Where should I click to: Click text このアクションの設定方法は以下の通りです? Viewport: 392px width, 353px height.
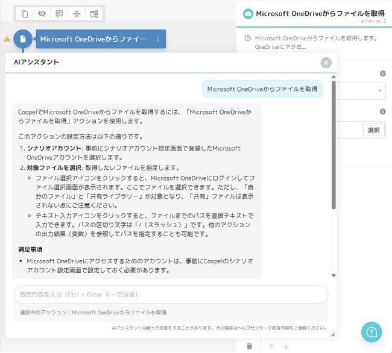click(x=81, y=137)
